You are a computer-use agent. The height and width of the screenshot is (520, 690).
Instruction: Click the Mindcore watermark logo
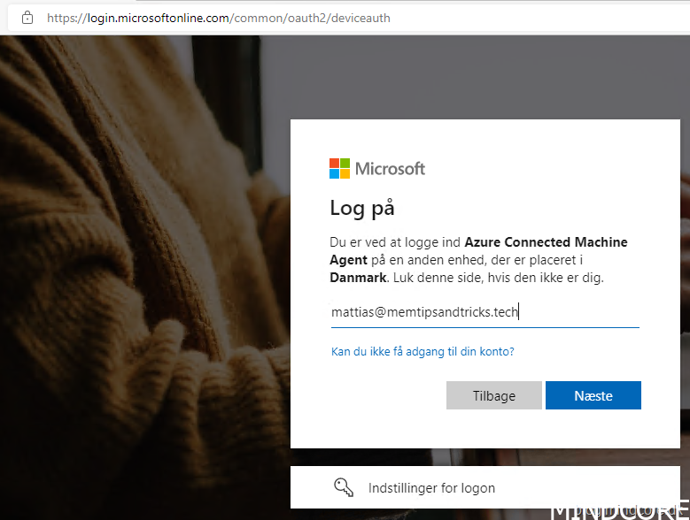619,511
